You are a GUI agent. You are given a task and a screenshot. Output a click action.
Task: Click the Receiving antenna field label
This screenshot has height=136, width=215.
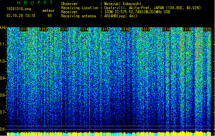click(79, 16)
